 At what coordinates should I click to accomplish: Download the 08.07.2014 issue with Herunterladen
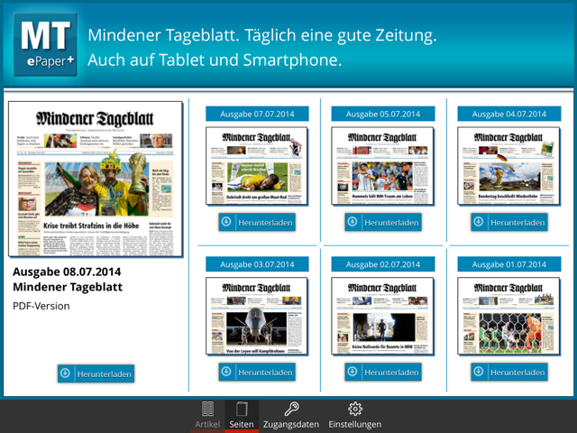click(x=96, y=373)
